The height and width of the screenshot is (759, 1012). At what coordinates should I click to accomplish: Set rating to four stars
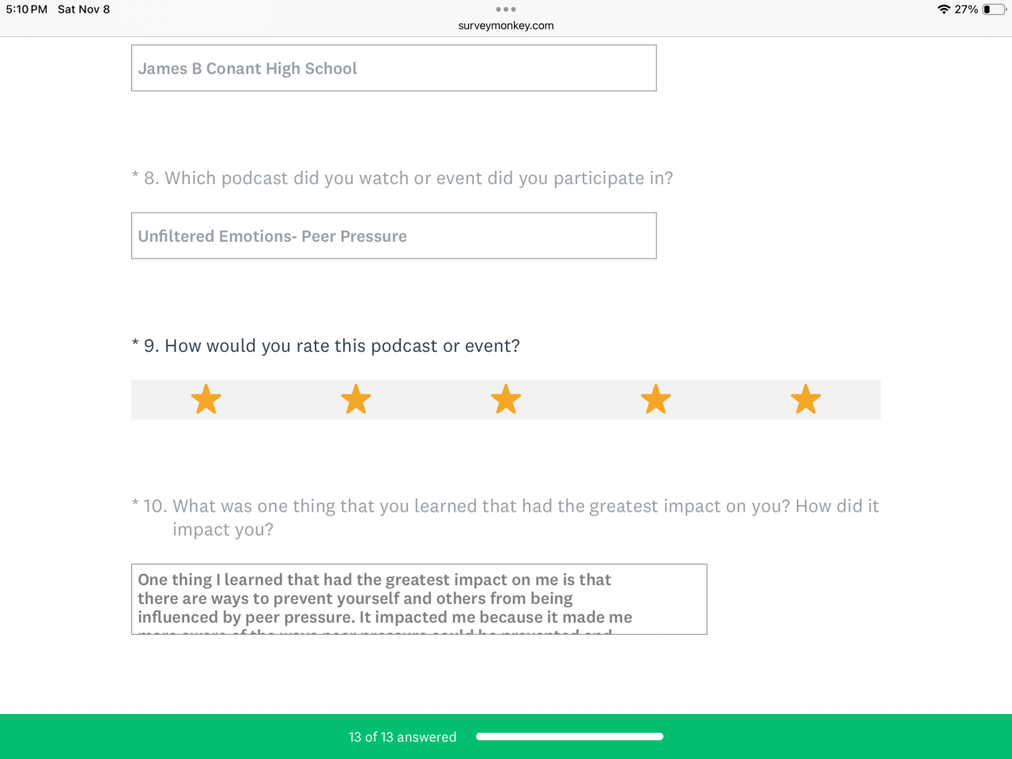(x=655, y=399)
